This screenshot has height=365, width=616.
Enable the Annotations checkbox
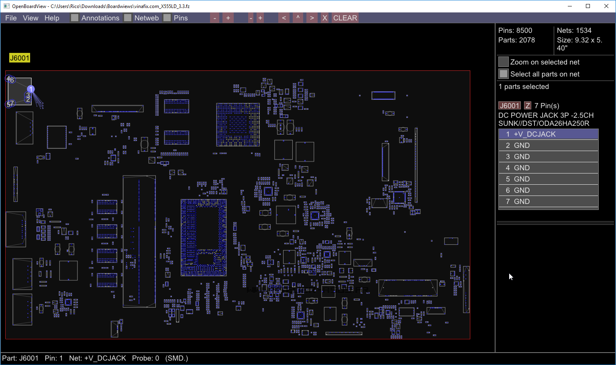pos(75,18)
